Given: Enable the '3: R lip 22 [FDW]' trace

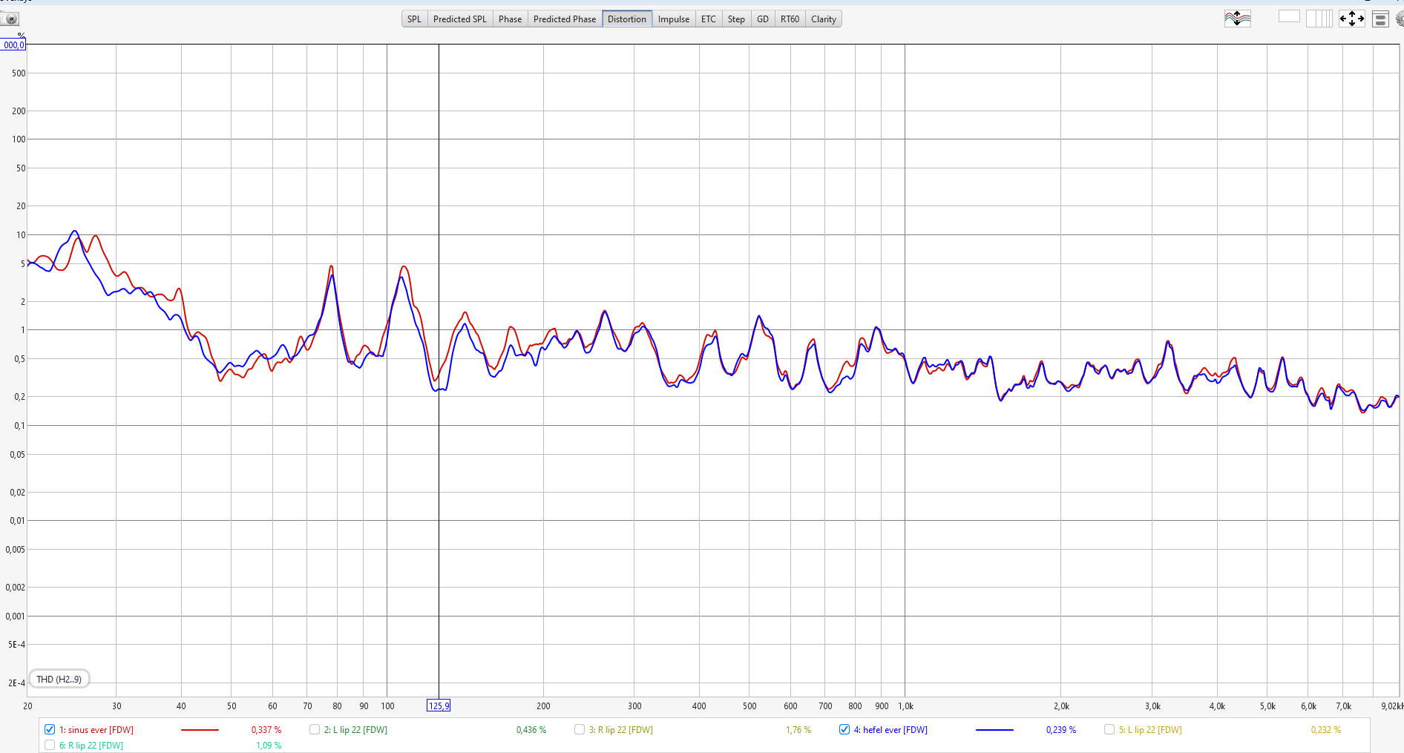Looking at the screenshot, I should [580, 729].
